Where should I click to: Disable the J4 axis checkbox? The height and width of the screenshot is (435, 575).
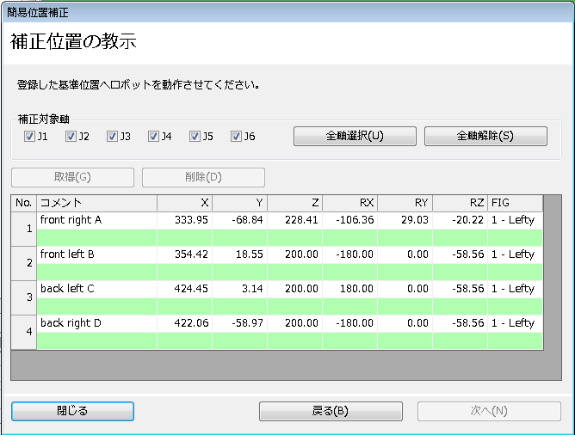point(153,137)
